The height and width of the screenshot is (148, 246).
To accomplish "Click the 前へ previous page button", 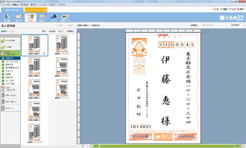I will coord(95,146).
